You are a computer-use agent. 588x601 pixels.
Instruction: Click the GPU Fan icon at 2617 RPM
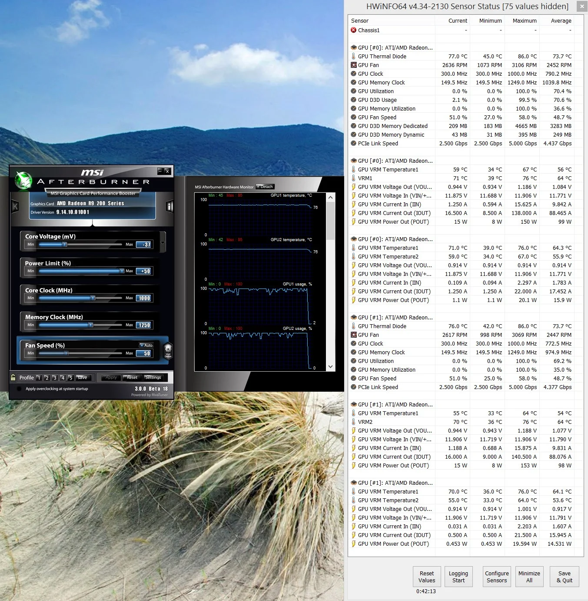(x=354, y=335)
